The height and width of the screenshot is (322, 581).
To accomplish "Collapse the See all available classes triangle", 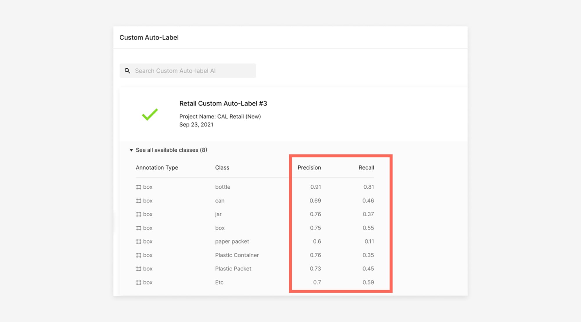I will tap(131, 150).
